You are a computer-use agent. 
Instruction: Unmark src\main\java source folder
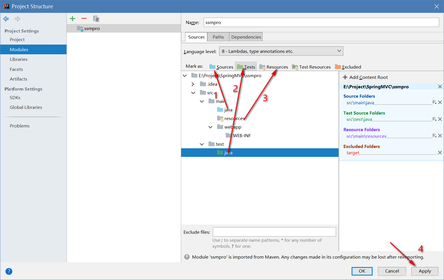pos(440,102)
